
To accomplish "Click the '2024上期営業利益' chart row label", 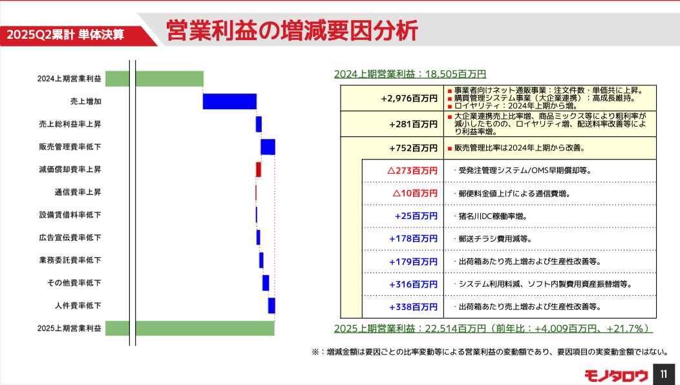I will [x=69, y=78].
